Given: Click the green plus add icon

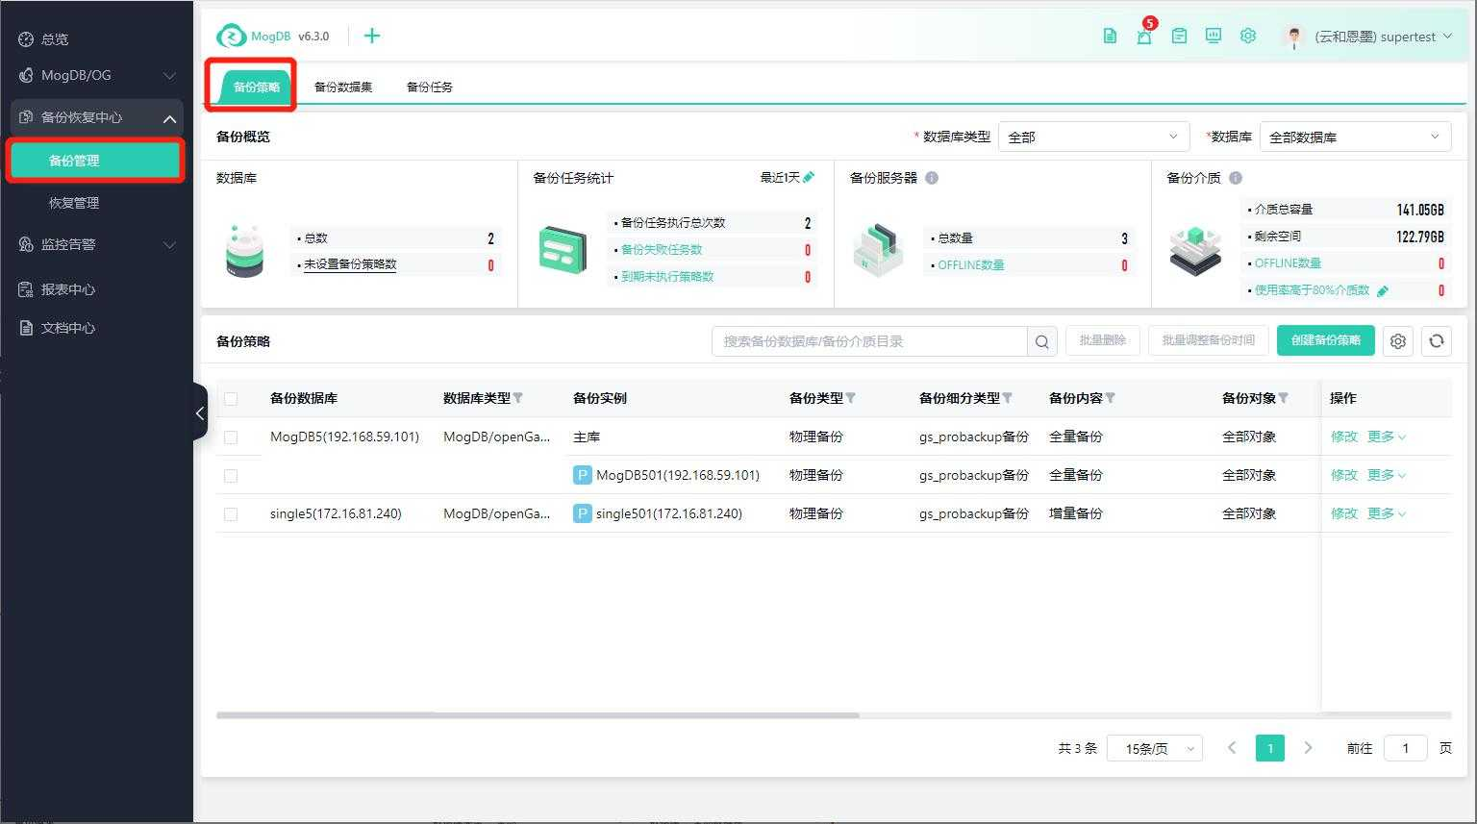Looking at the screenshot, I should [372, 36].
